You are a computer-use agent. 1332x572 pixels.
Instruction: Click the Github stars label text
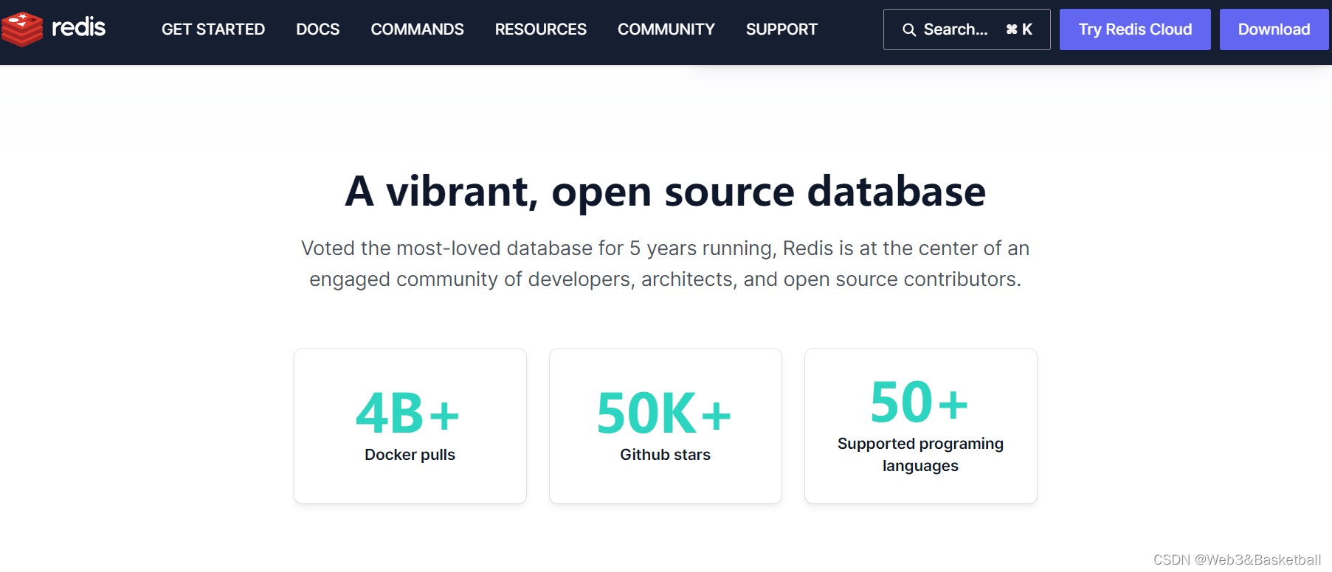click(x=666, y=455)
